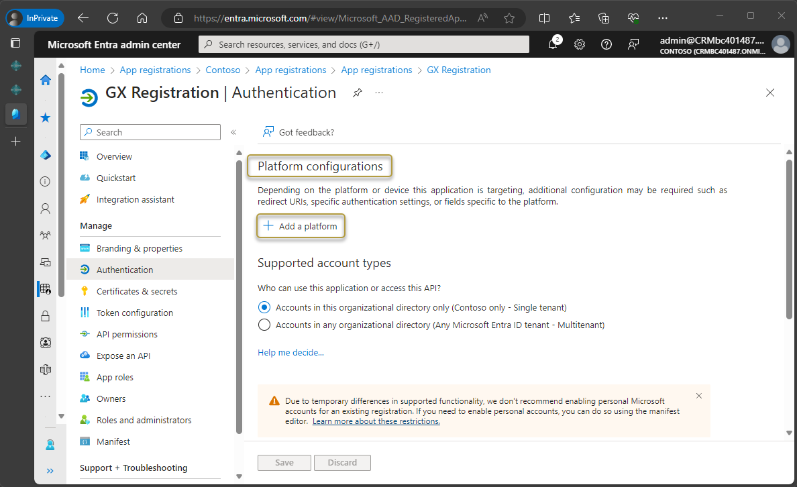Collapse the left resource menu
Image resolution: width=797 pixels, height=487 pixels.
click(233, 132)
